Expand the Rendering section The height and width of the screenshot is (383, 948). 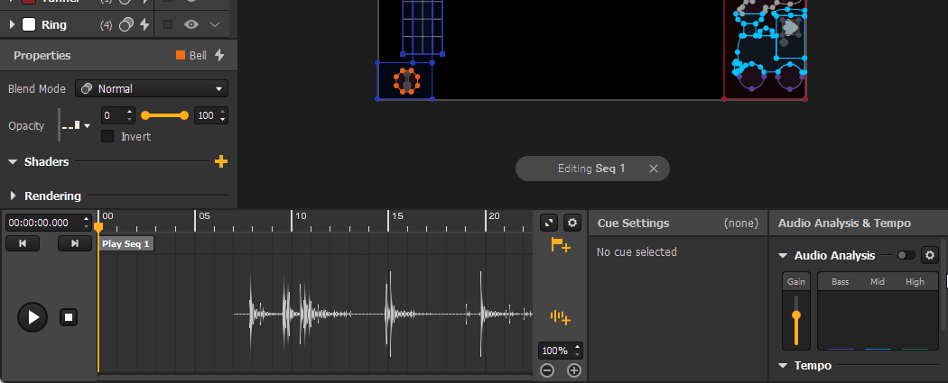point(13,196)
